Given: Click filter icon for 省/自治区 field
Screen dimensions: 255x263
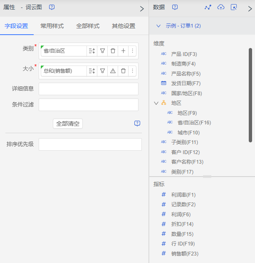Looking at the screenshot, I should click(x=102, y=51).
